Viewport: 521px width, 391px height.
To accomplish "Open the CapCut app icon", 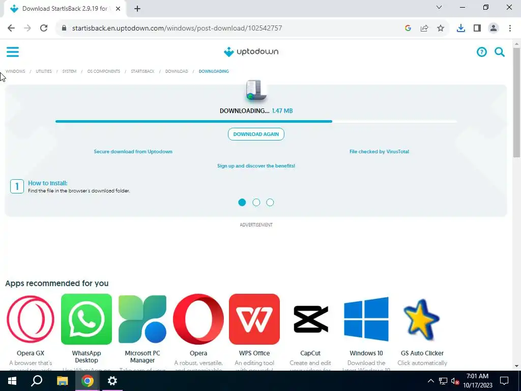I will (310, 319).
